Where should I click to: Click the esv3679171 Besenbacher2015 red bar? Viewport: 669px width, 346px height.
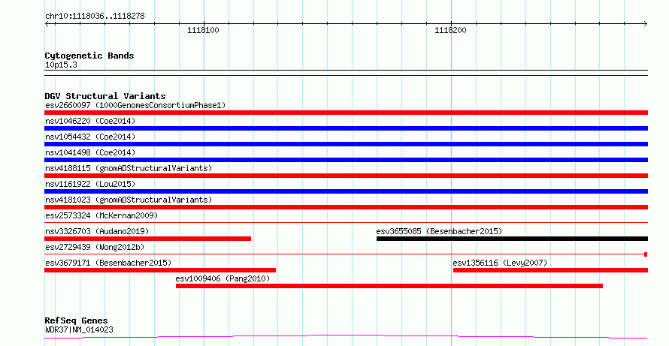coord(160,270)
